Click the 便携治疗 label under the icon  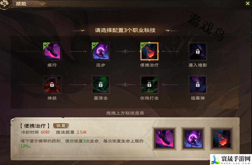pos(149,65)
